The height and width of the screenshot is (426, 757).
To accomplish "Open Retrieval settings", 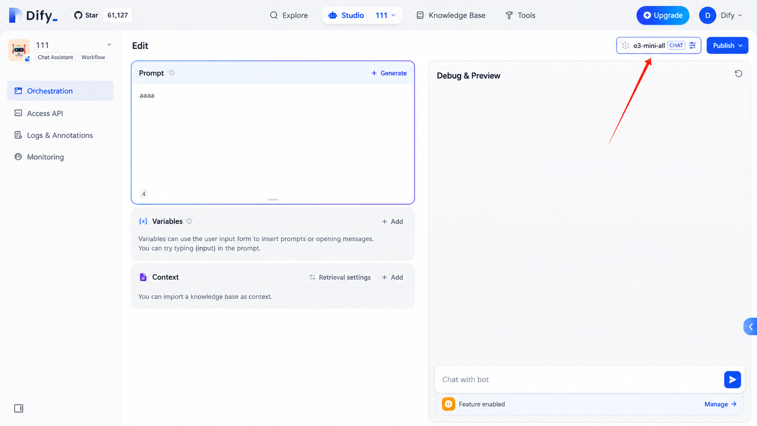I will tap(340, 277).
